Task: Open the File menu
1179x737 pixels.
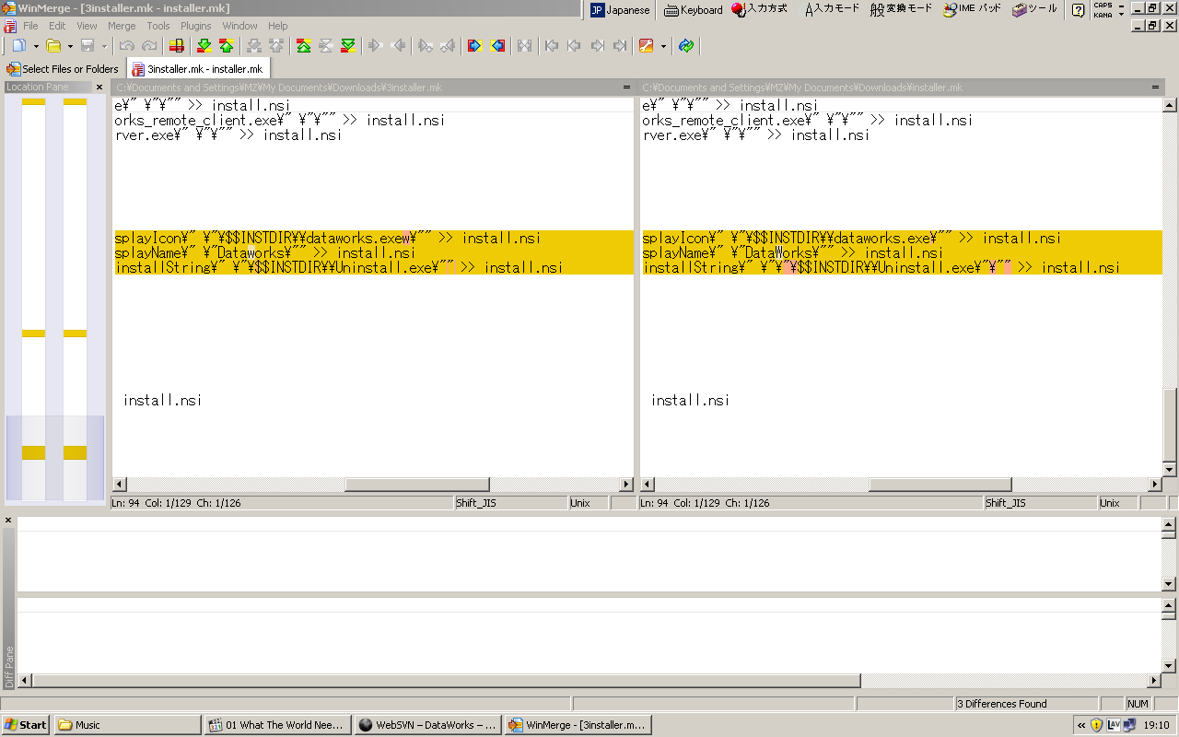Action: (30, 26)
